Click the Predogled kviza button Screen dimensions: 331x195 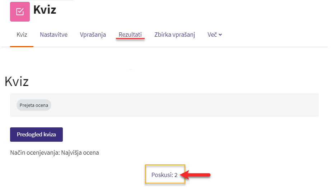(36, 135)
